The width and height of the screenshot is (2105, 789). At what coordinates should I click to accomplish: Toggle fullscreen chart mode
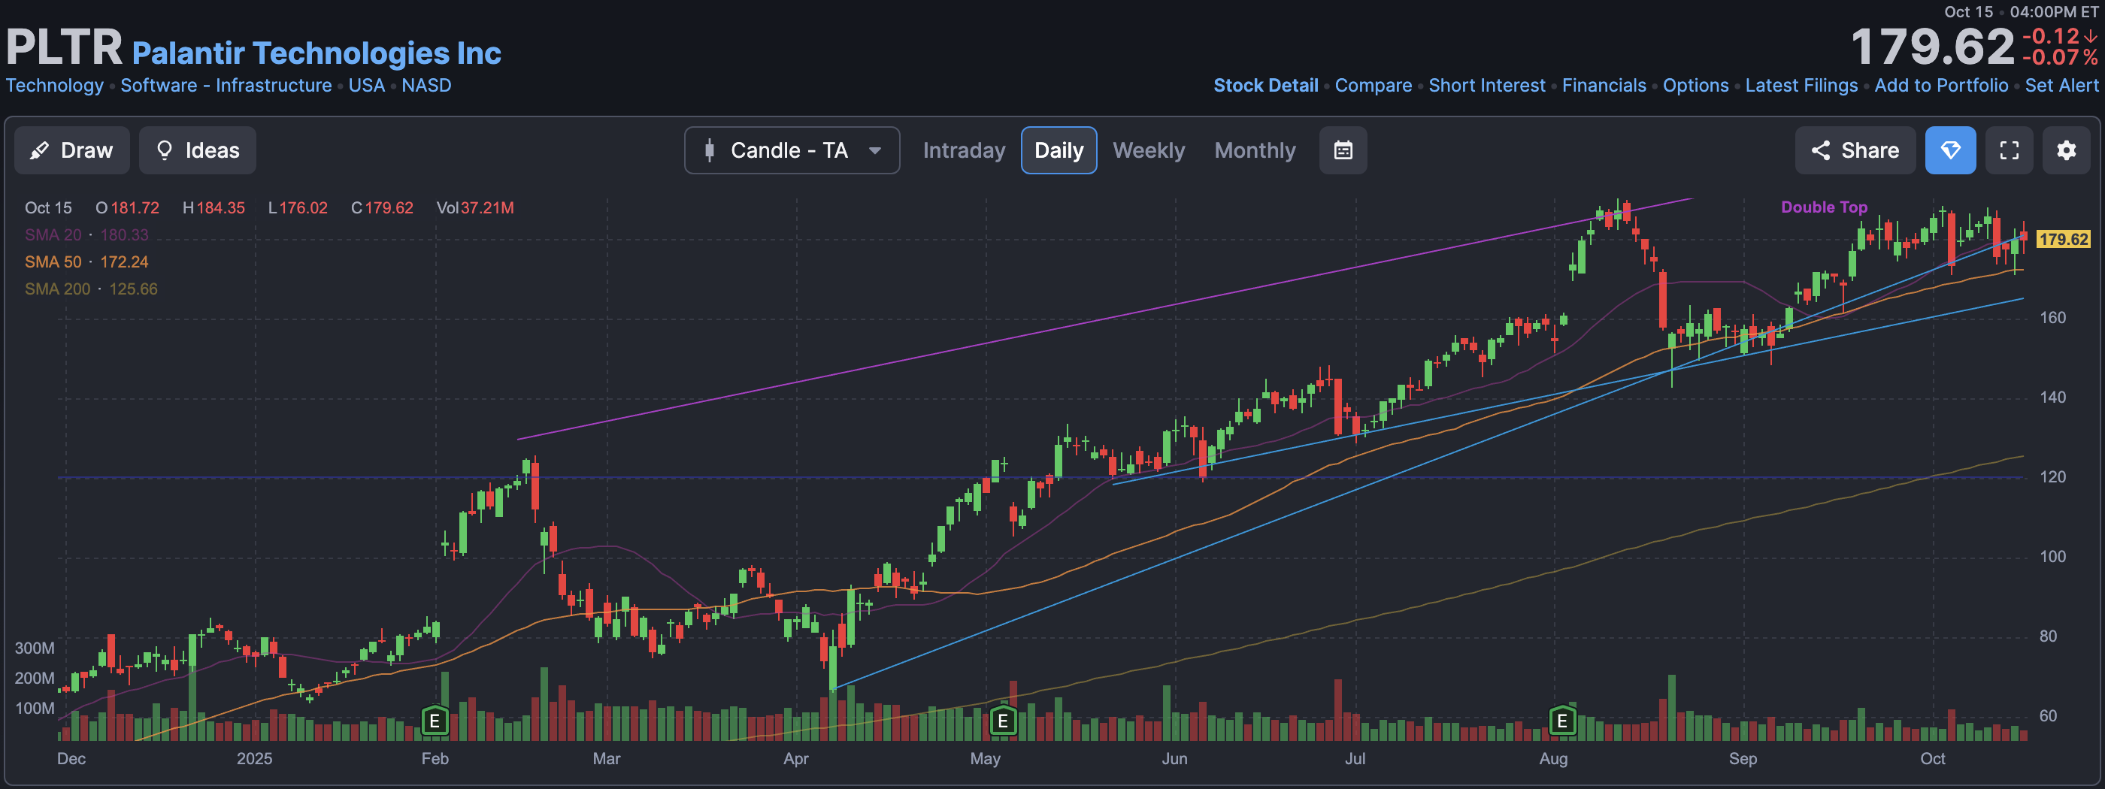coord(2009,150)
